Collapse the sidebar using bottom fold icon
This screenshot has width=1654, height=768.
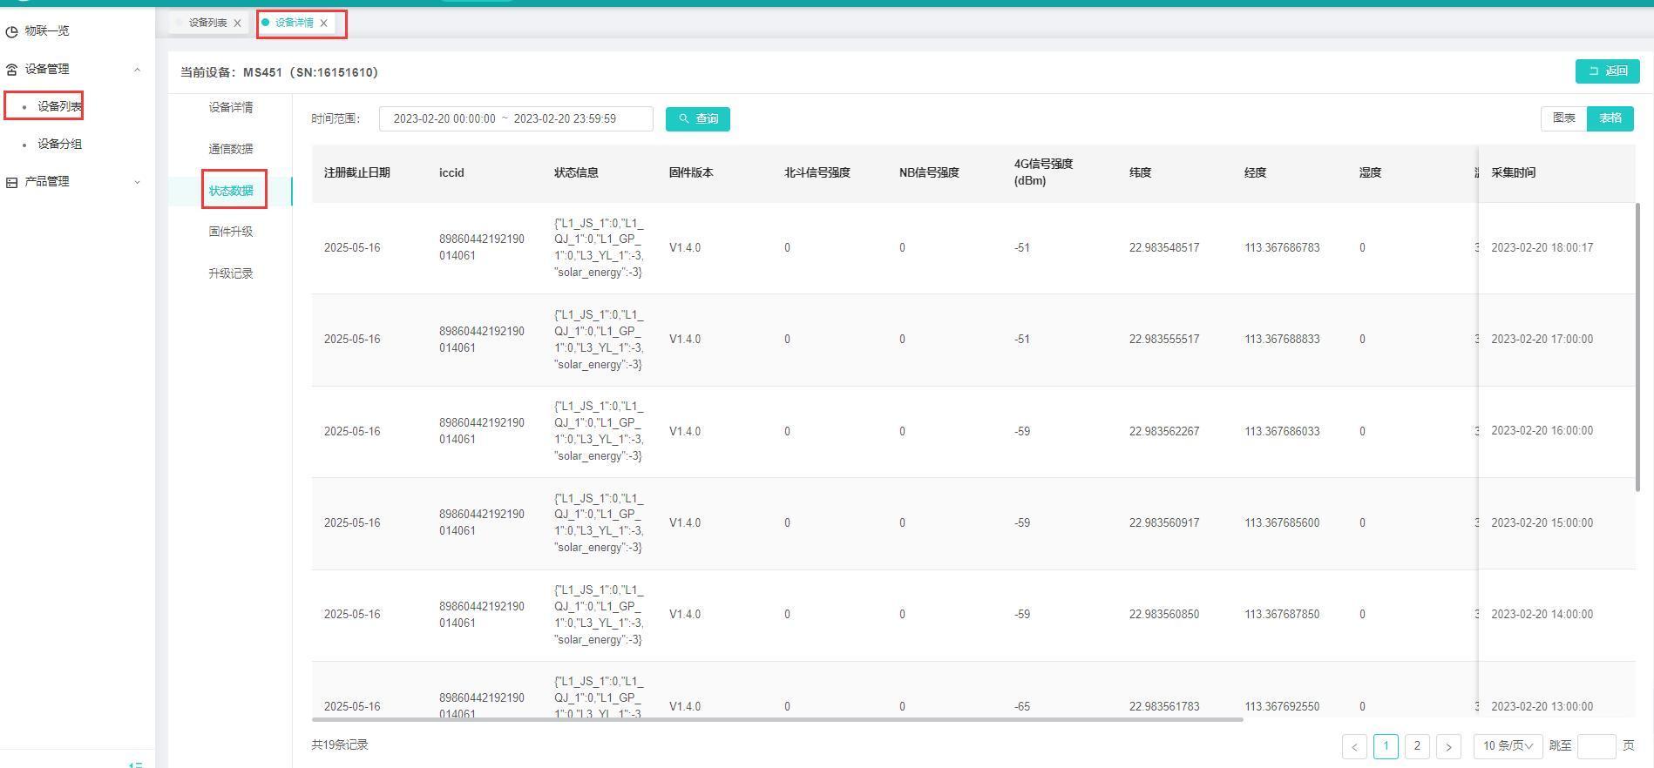135,764
